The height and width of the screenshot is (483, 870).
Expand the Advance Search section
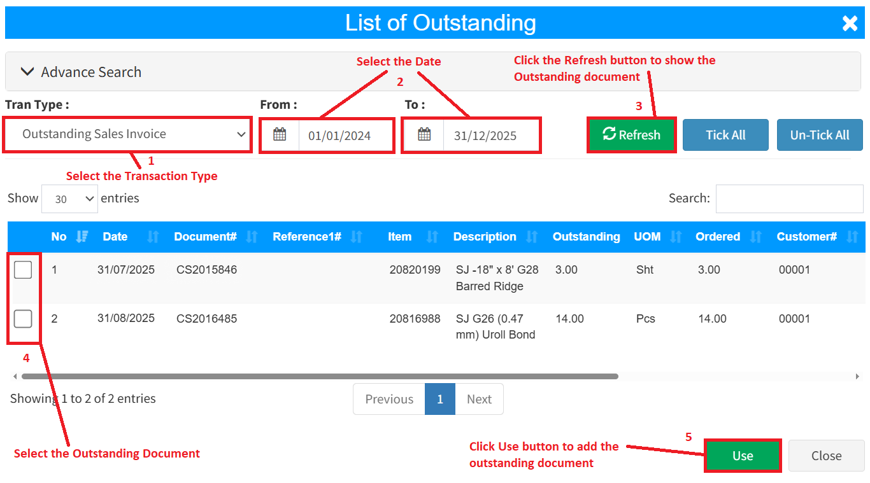click(81, 72)
